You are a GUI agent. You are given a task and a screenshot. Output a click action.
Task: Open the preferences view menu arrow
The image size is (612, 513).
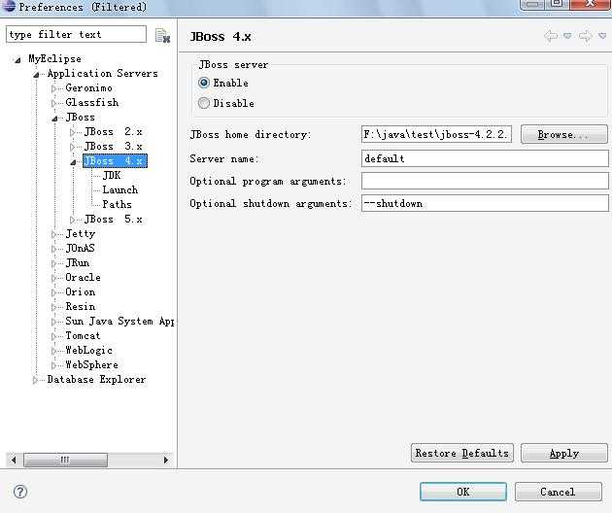pos(602,36)
